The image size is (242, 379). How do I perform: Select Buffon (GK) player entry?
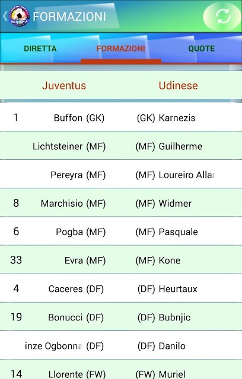point(79,118)
